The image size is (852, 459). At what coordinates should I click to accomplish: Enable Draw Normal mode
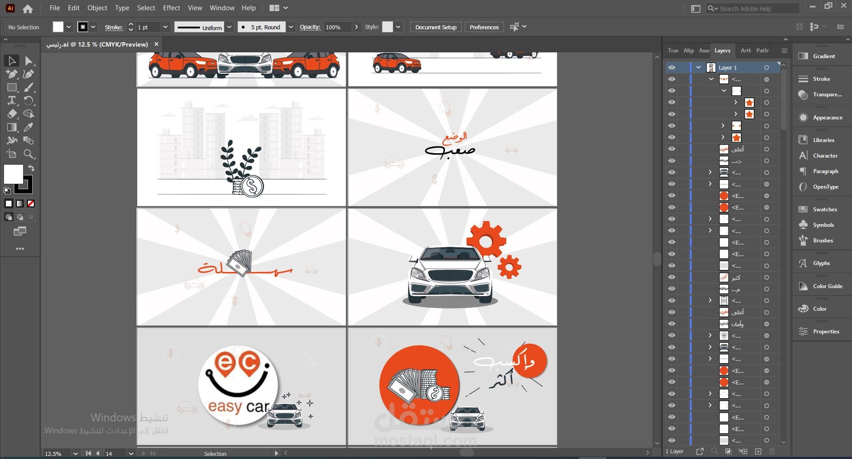(8, 217)
